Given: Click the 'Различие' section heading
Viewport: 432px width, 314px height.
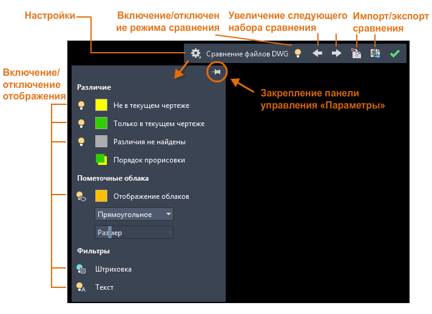Looking at the screenshot, I should point(94,87).
